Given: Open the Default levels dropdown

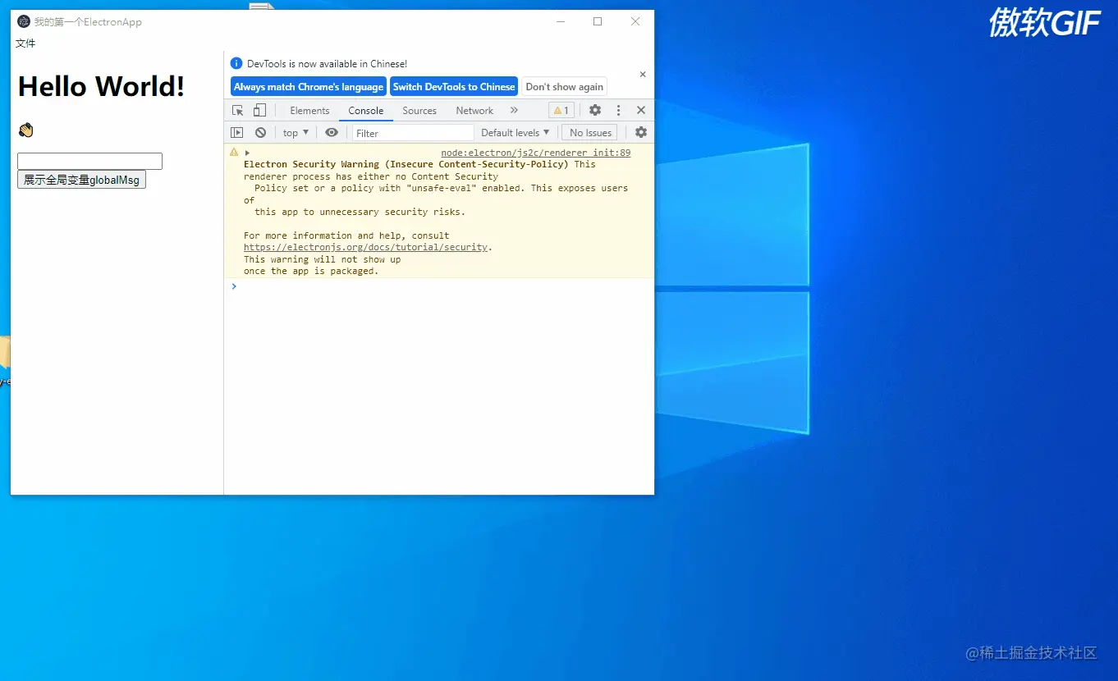Looking at the screenshot, I should coord(515,133).
